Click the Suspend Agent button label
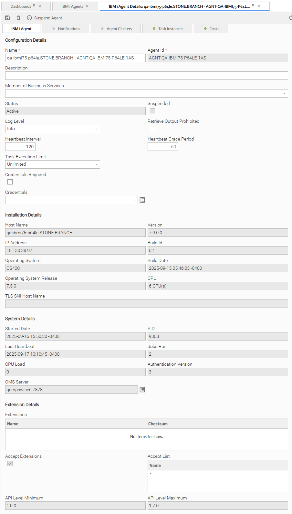The height and width of the screenshot is (514, 292). (x=48, y=18)
